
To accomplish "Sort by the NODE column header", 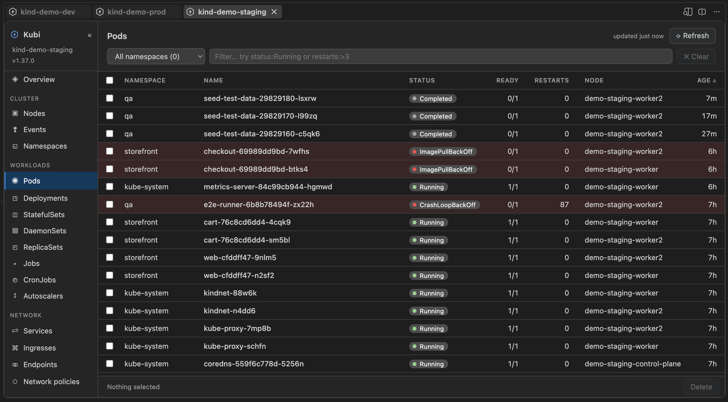I will 594,80.
